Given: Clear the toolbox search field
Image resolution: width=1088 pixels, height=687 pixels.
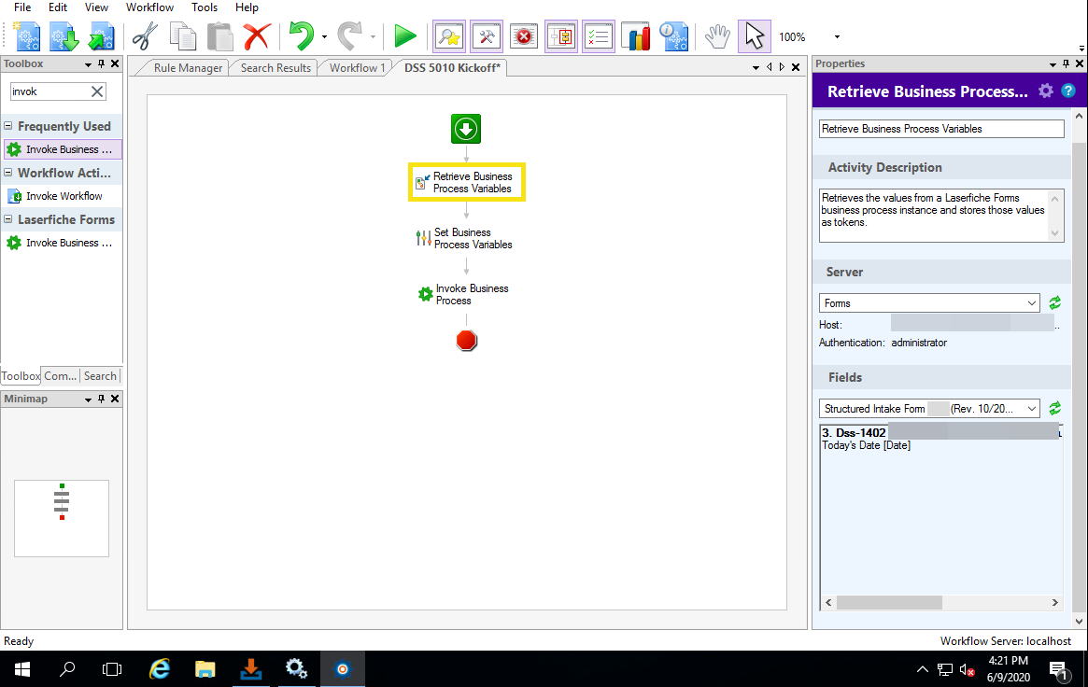Looking at the screenshot, I should coord(97,91).
